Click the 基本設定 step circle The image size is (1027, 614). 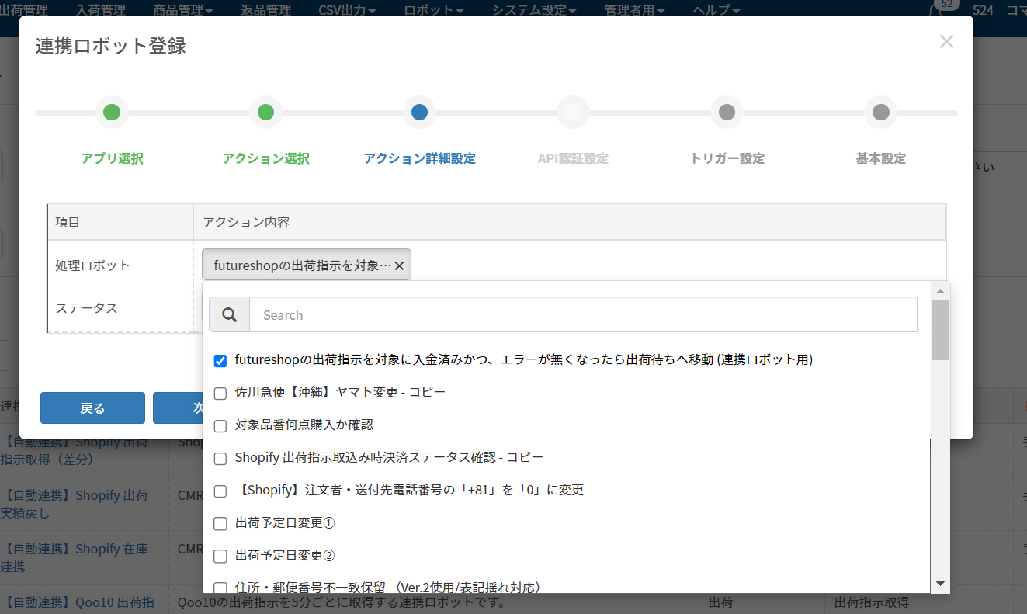(880, 113)
